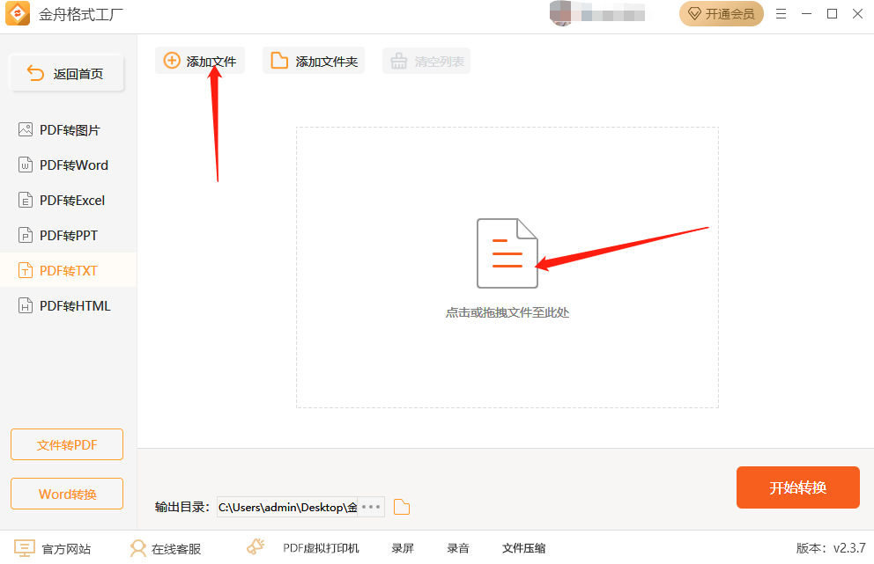Open output folder via folder icon
The image size is (874, 564).
click(402, 507)
